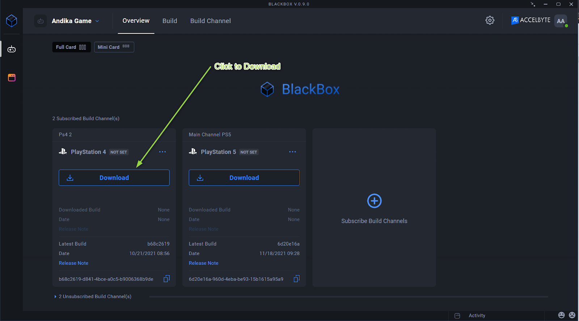Click the AccelByte logo

(531, 20)
